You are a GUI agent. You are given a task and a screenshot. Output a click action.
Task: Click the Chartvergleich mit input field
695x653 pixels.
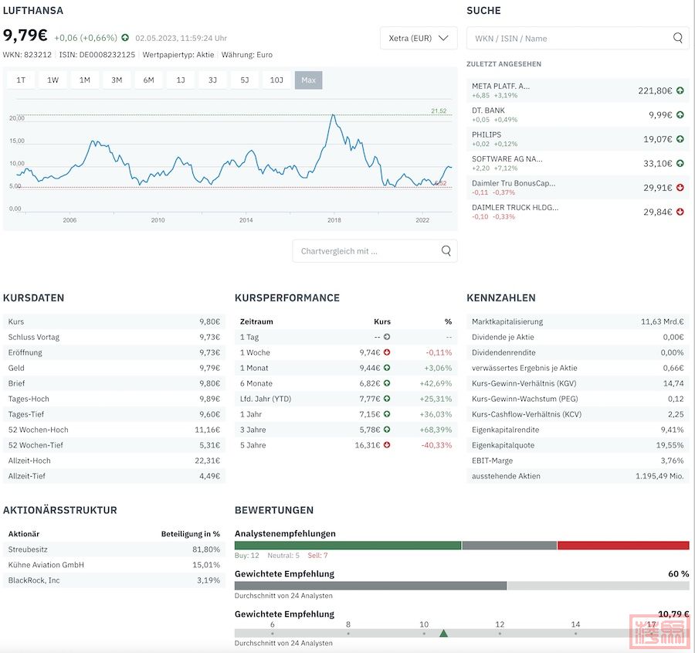[x=375, y=251]
